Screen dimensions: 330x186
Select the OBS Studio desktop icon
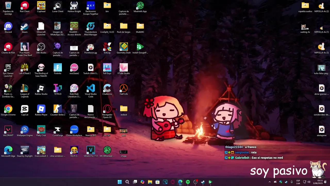tap(41, 48)
